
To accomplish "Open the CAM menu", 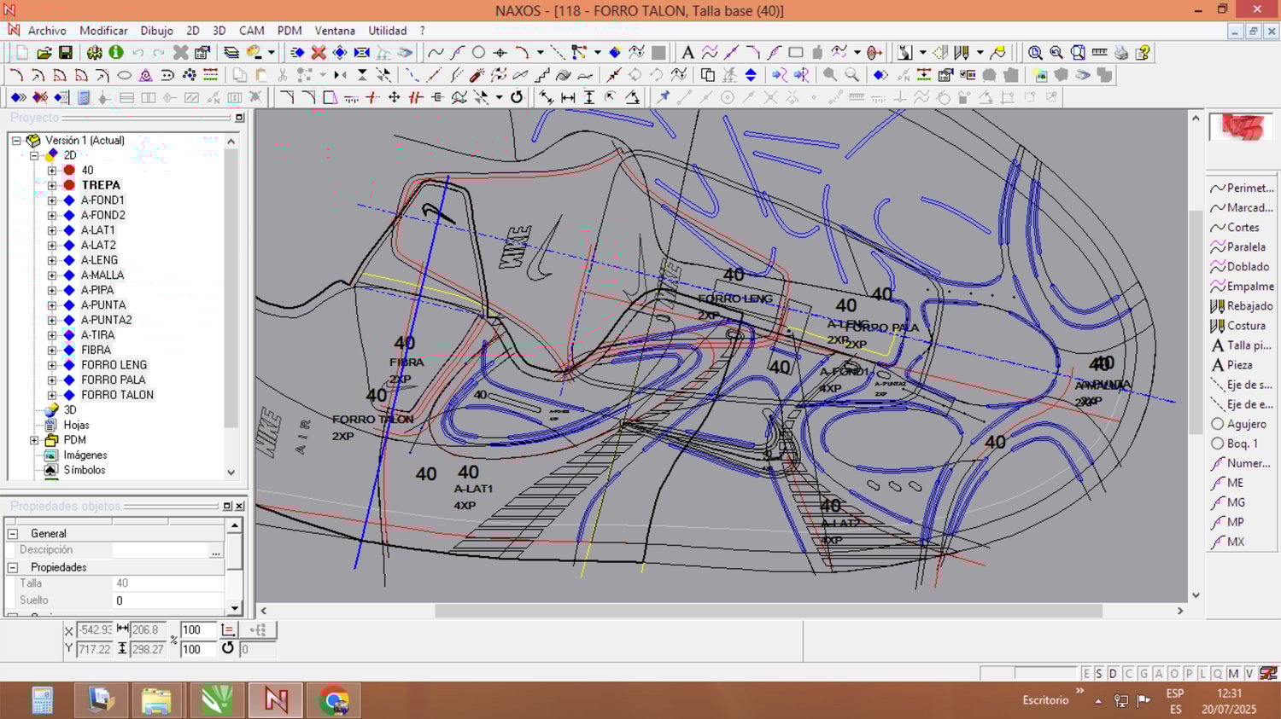I will point(251,31).
